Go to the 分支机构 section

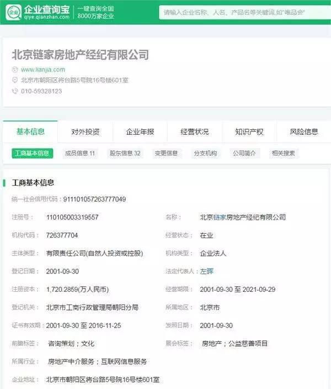click(205, 153)
